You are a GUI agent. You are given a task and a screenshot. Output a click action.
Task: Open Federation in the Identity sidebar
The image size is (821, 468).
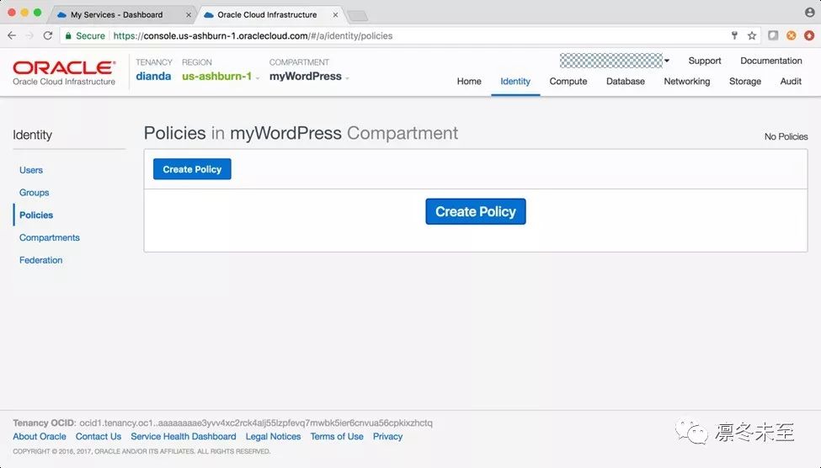(41, 260)
